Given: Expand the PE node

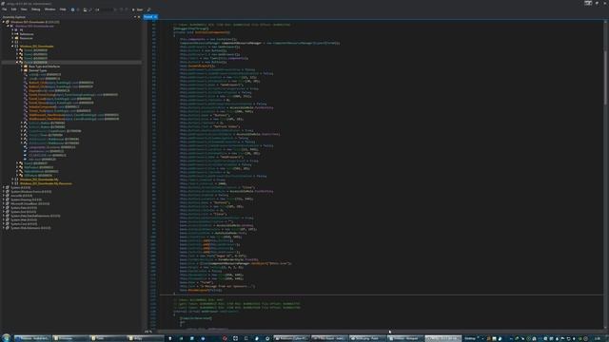Looking at the screenshot, I should (12, 30).
